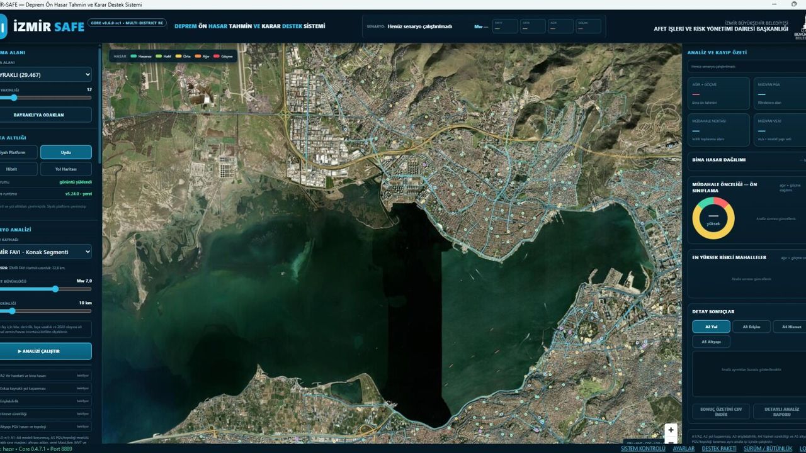Click 'Henüz senaryo çalıştırılmadı' in the header
The image size is (806, 453).
419,26
